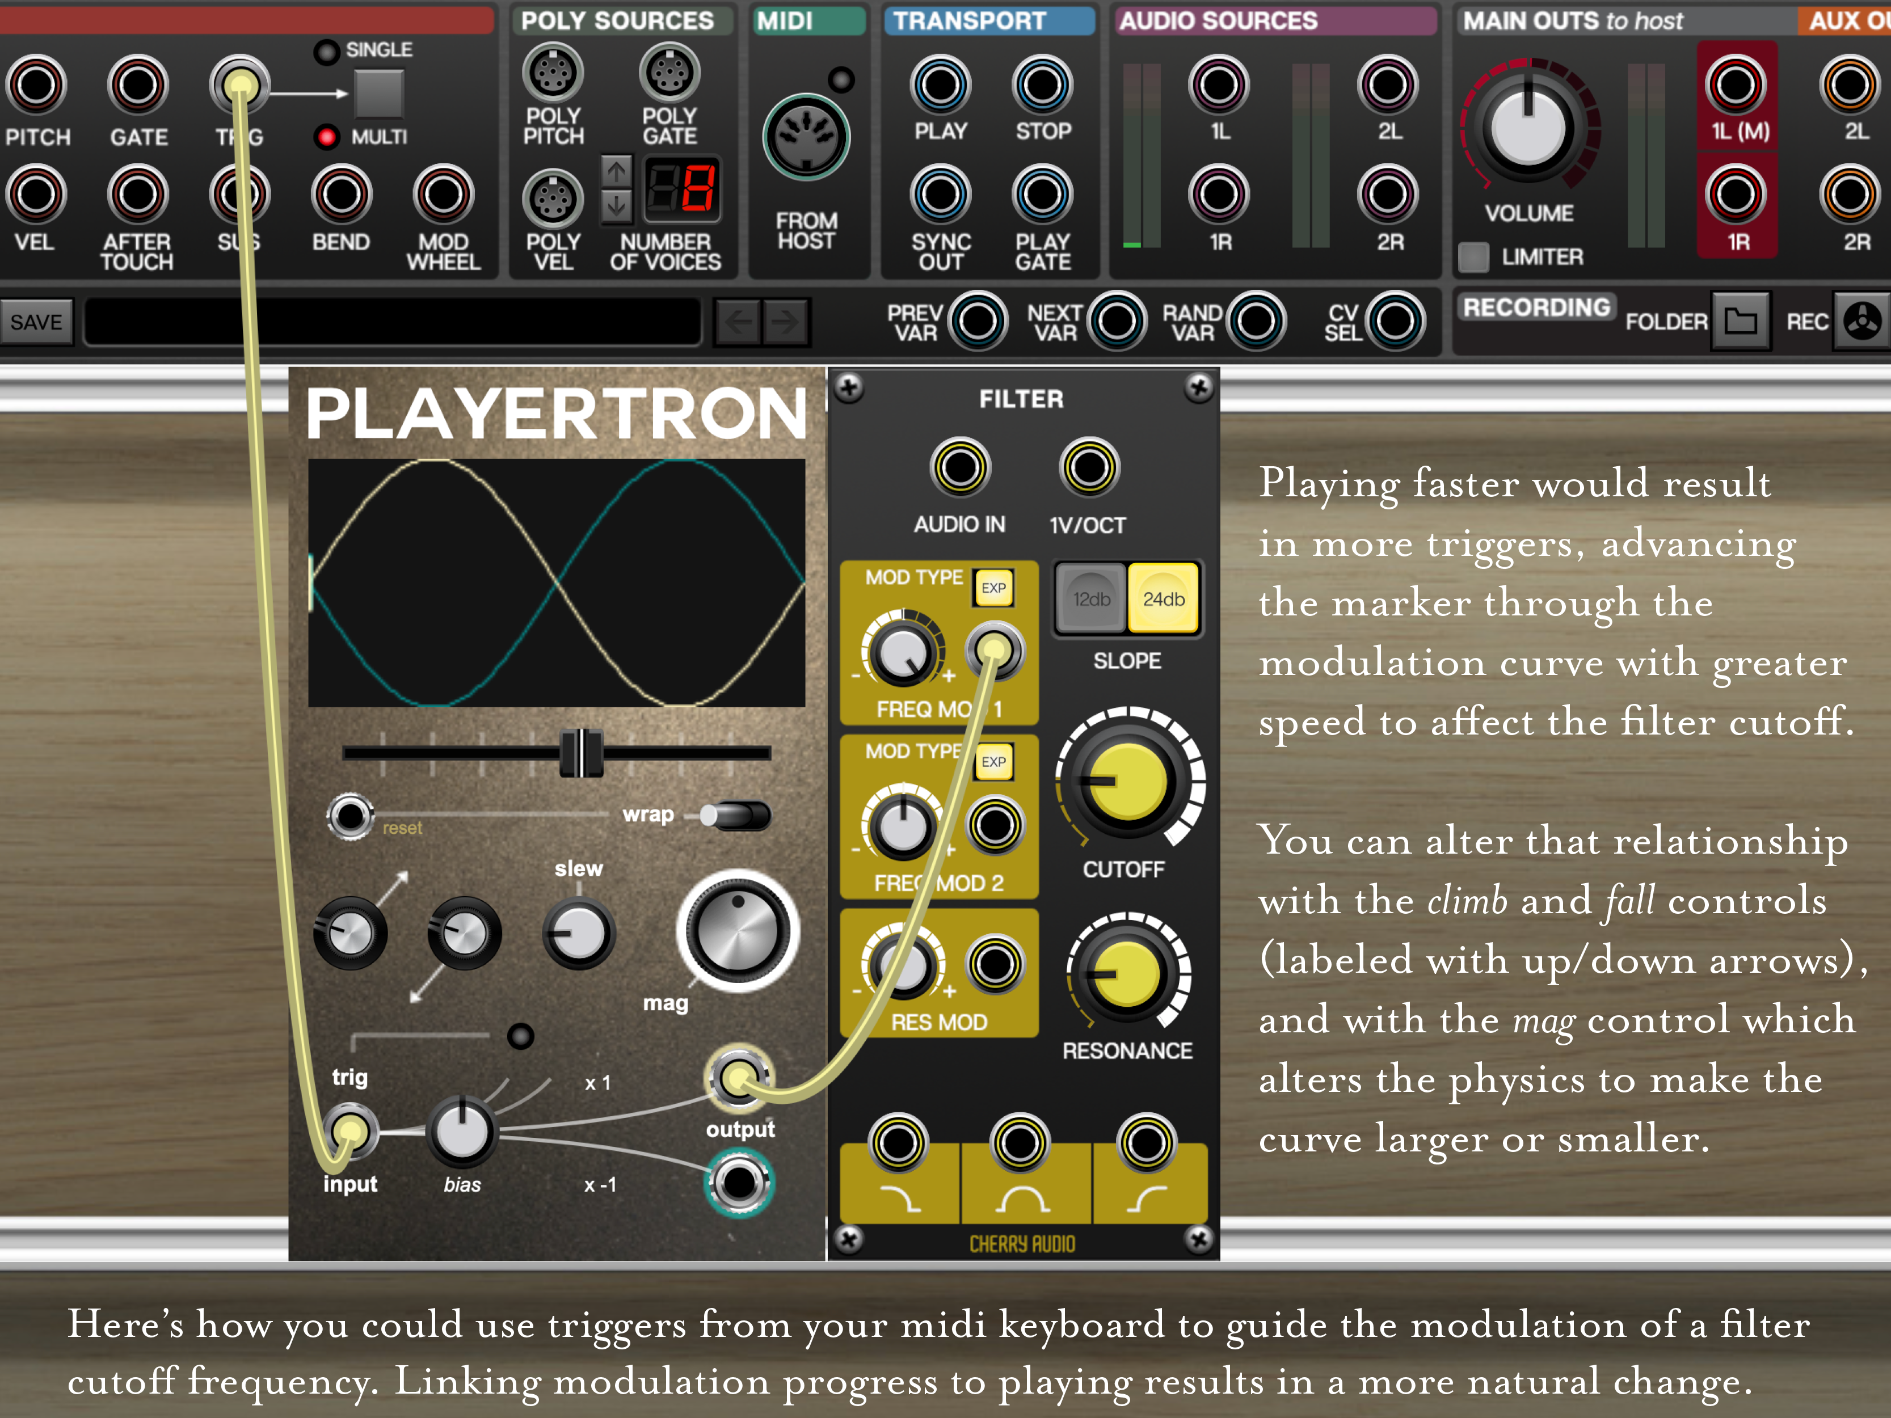Screen dimensions: 1891x1418
Task: Click next preset arrow button
Action: [x=786, y=322]
